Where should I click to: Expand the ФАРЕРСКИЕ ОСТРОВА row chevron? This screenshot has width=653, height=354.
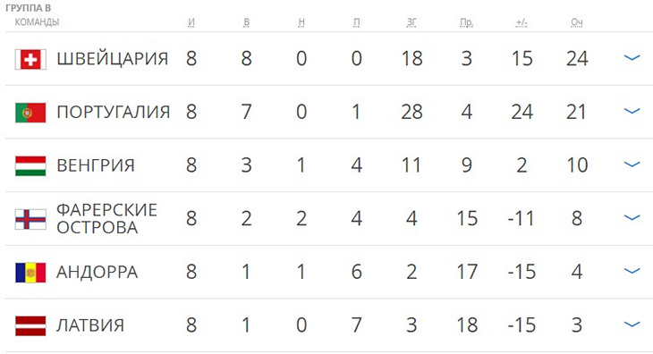[x=632, y=217]
